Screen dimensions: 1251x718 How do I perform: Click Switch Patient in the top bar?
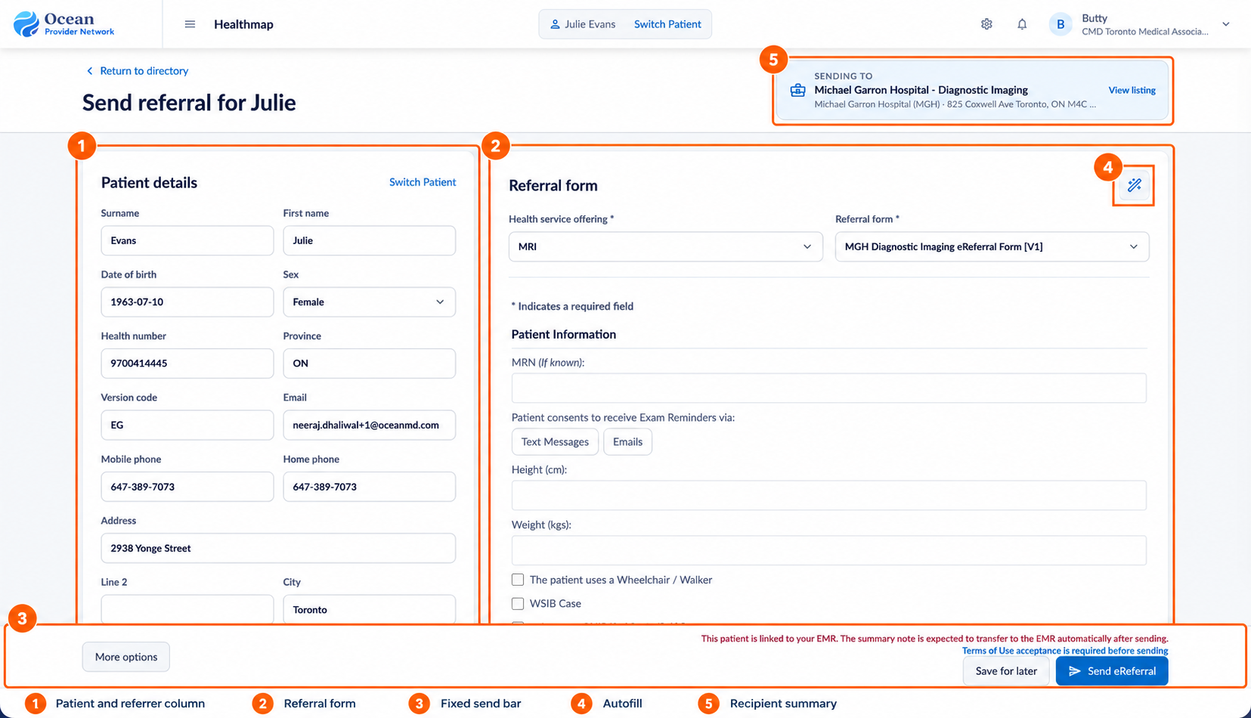point(667,24)
